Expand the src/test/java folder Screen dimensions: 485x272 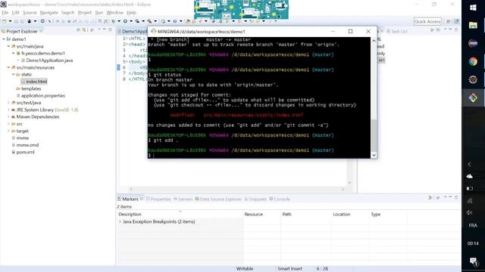click(8, 103)
